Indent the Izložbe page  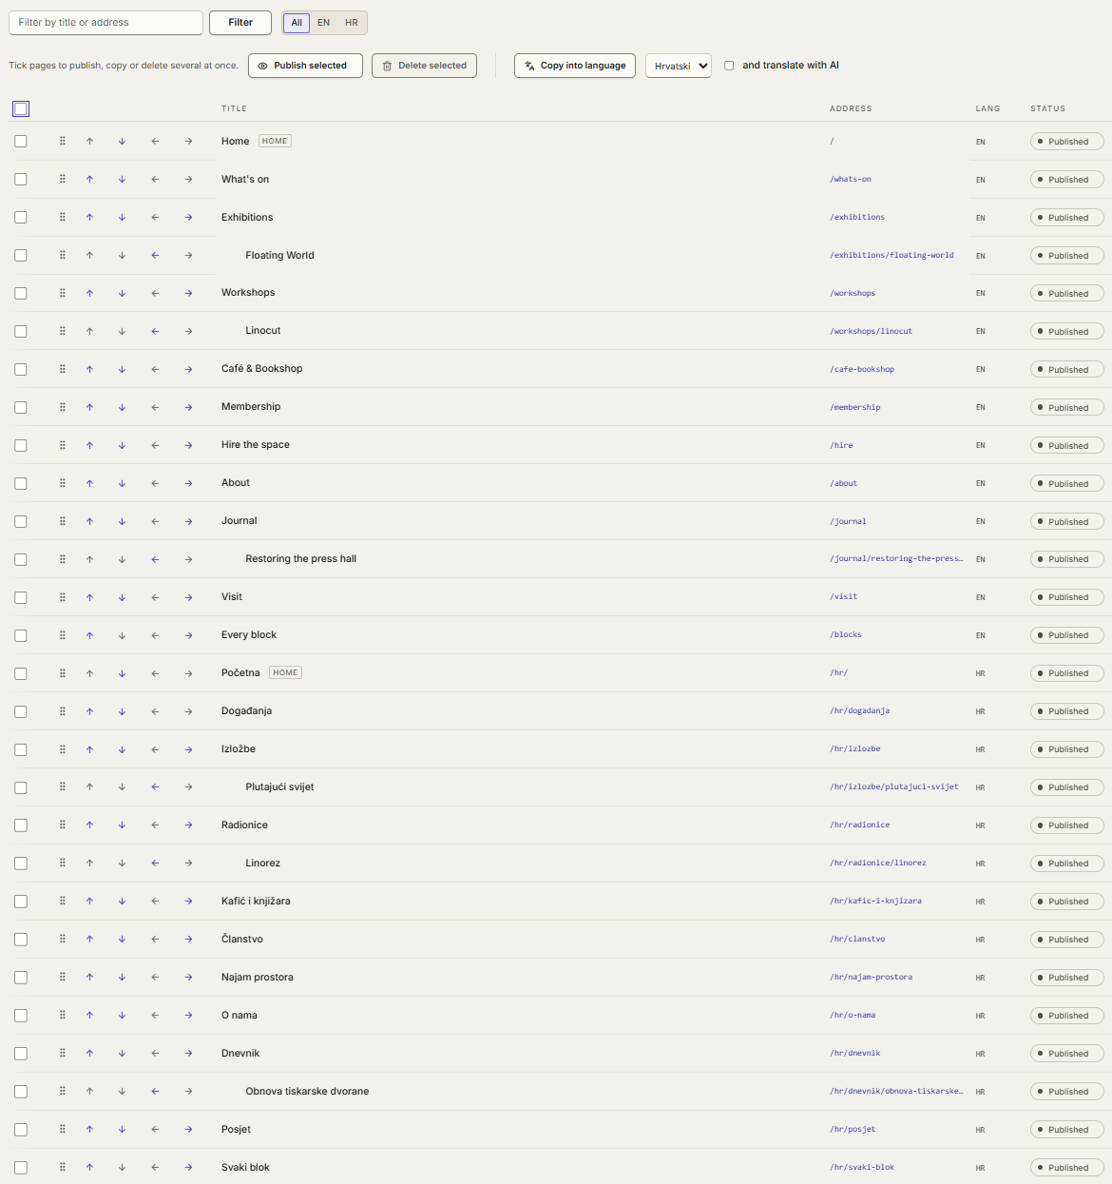188,749
